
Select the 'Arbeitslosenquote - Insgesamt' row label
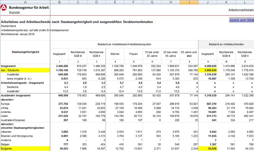[22, 83]
